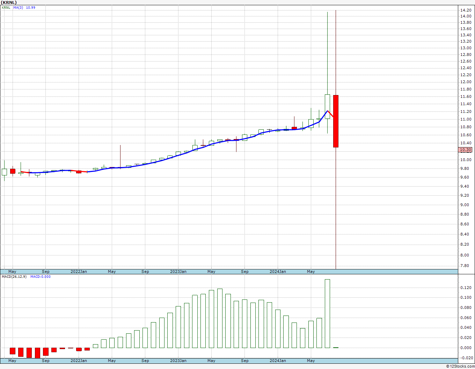Click 2022Jan on the price chart time axis

79,272
